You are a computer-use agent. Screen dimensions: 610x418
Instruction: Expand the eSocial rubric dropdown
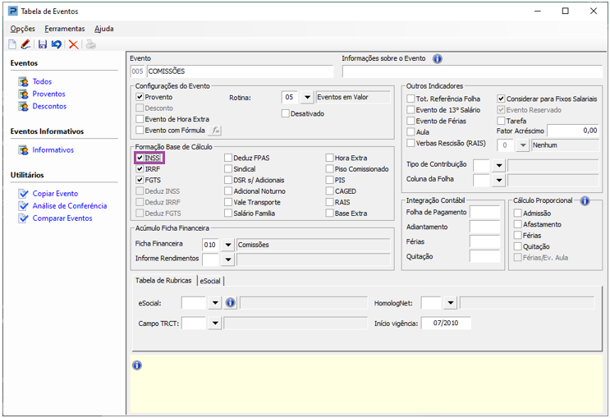215,302
